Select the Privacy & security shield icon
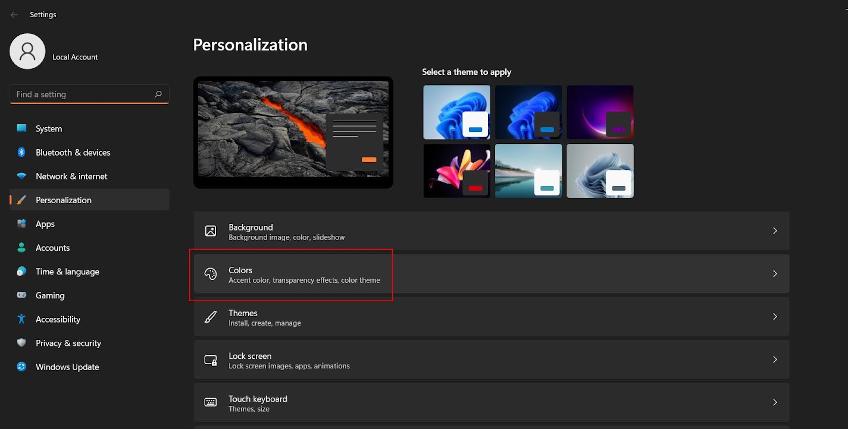Image resolution: width=848 pixels, height=429 pixels. pyautogui.click(x=21, y=343)
